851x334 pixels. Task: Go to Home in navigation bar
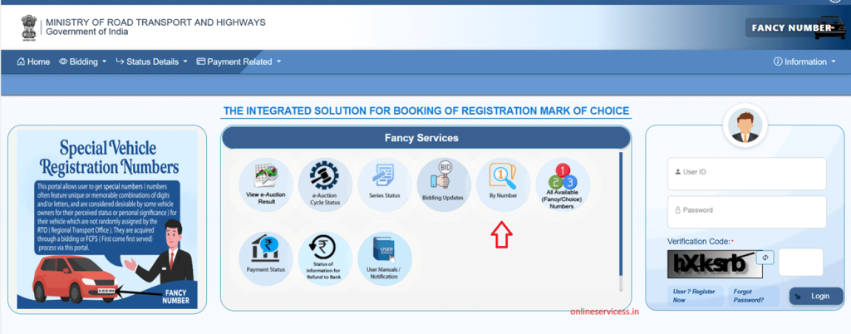point(33,61)
